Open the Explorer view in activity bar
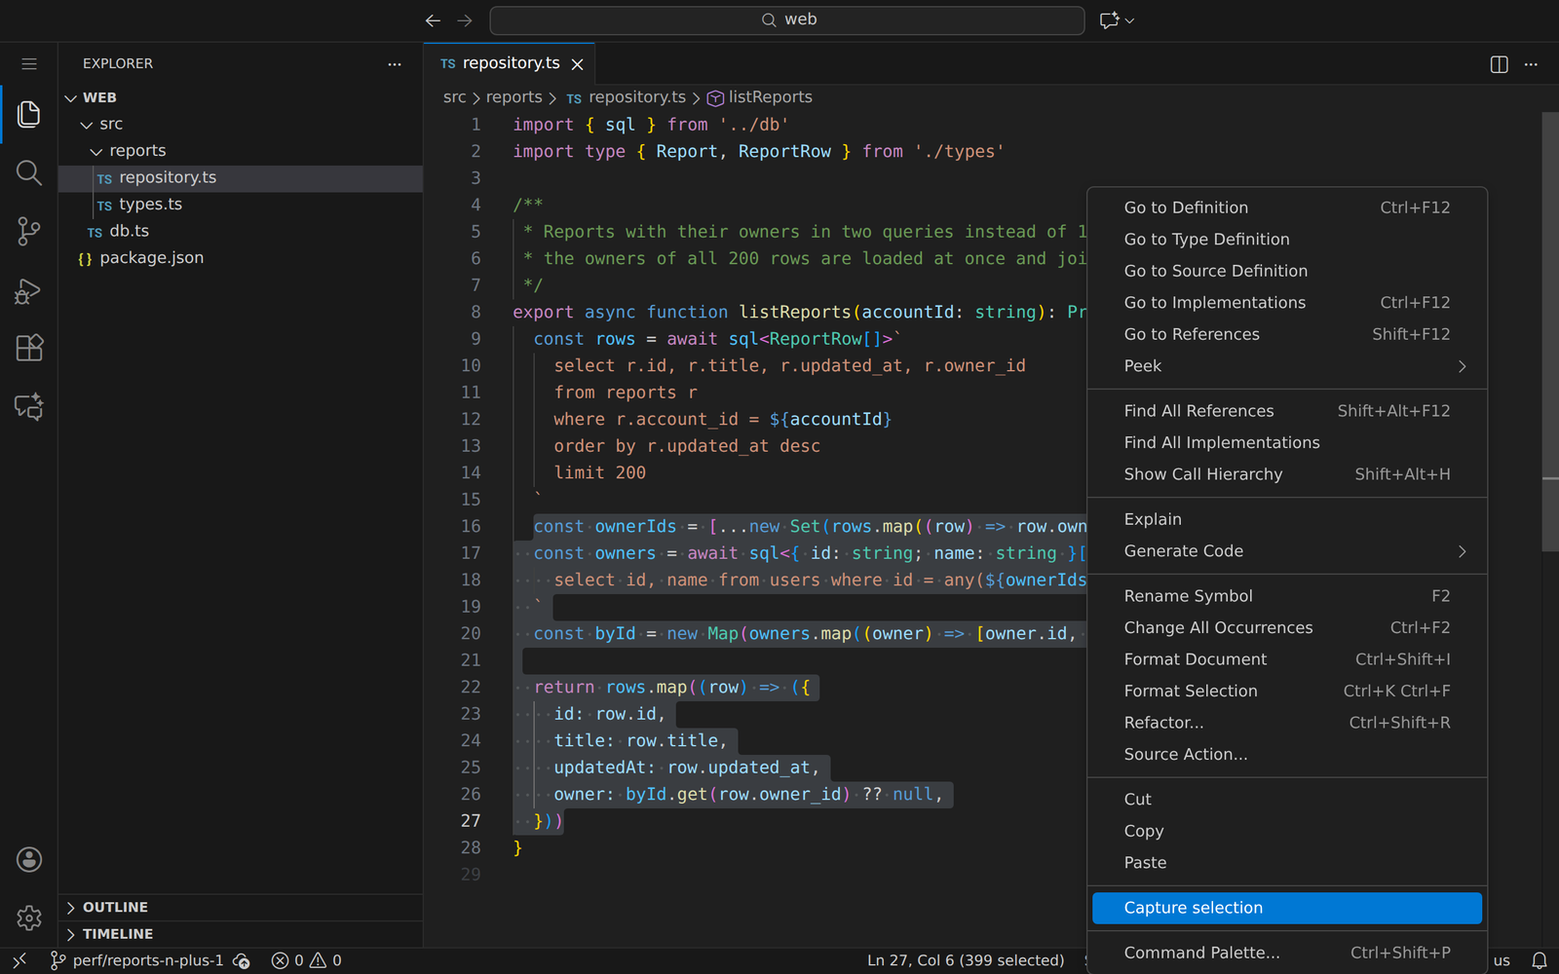 (29, 114)
